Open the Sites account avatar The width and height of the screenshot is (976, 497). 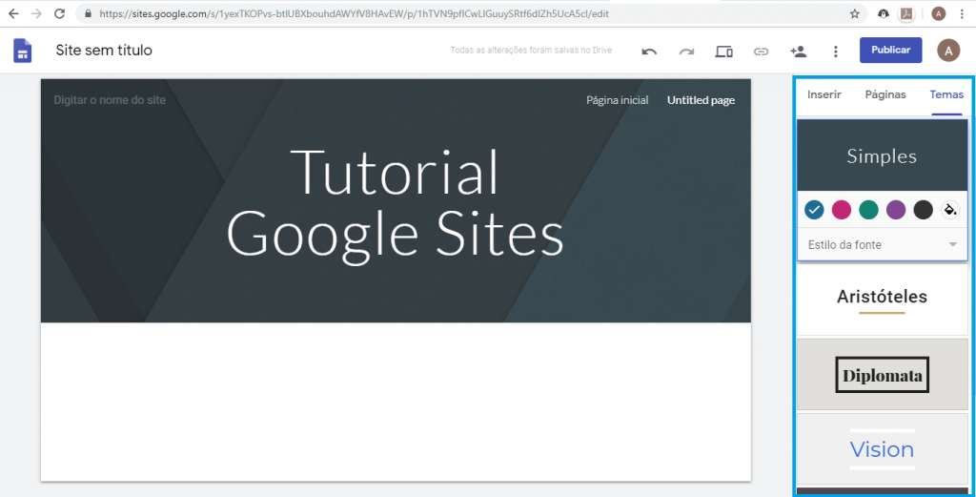(x=948, y=51)
